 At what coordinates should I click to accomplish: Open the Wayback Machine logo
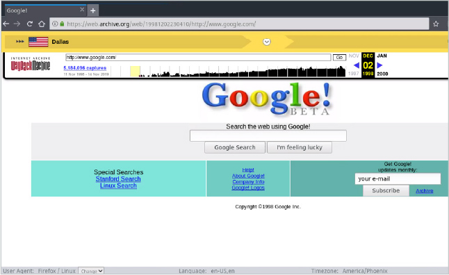point(31,64)
